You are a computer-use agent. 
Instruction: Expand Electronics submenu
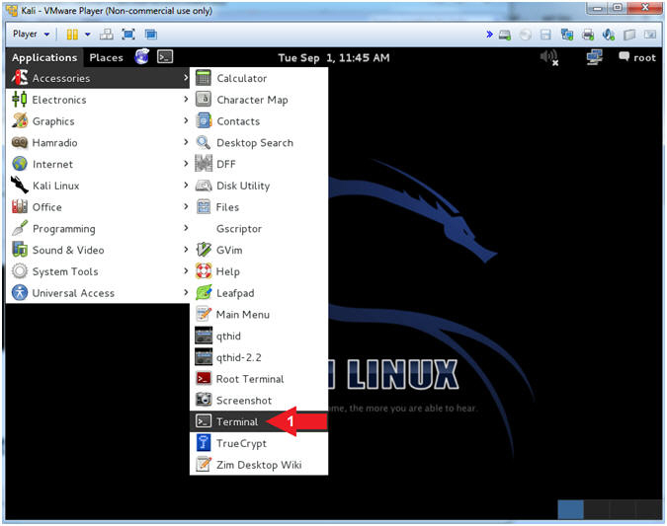98,100
